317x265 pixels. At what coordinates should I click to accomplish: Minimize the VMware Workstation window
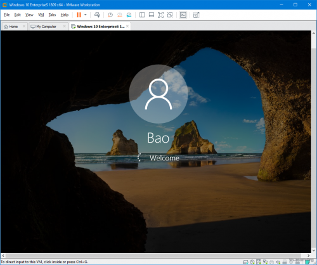pyautogui.click(x=281, y=4)
